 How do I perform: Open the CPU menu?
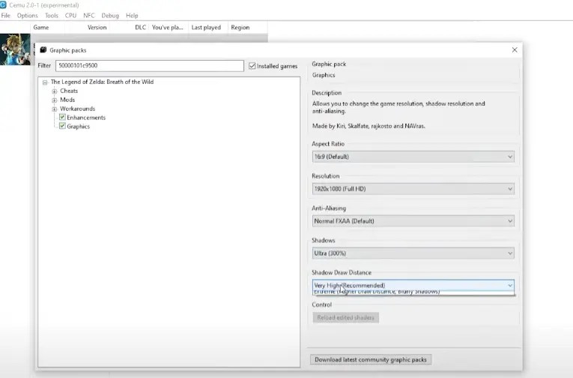click(x=70, y=15)
